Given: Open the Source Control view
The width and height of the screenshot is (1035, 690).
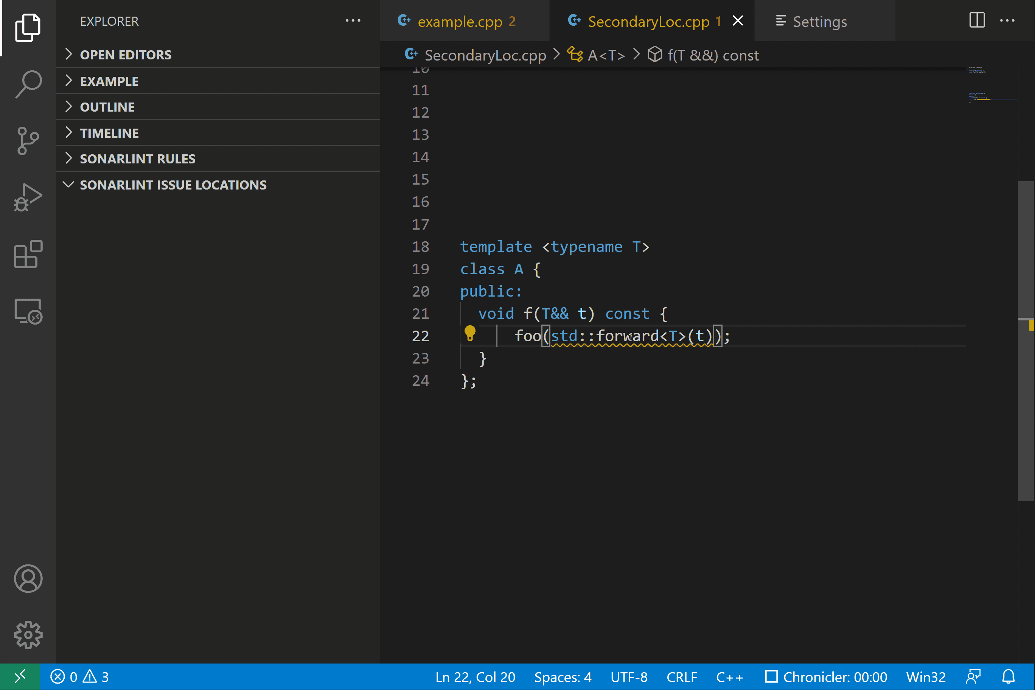Looking at the screenshot, I should [x=28, y=140].
